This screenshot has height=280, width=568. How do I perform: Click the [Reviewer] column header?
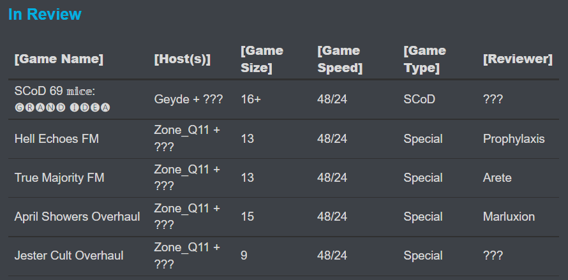click(x=518, y=59)
